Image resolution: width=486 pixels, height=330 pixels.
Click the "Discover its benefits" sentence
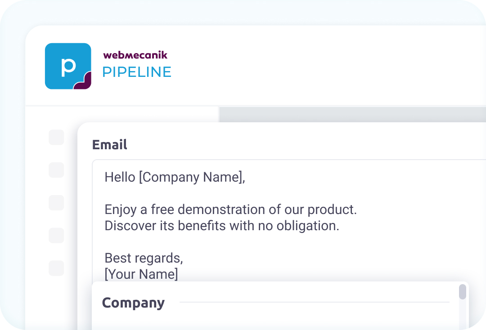221,226
